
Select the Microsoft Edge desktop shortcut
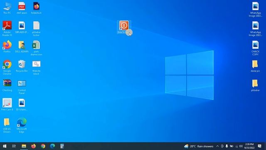22,125
